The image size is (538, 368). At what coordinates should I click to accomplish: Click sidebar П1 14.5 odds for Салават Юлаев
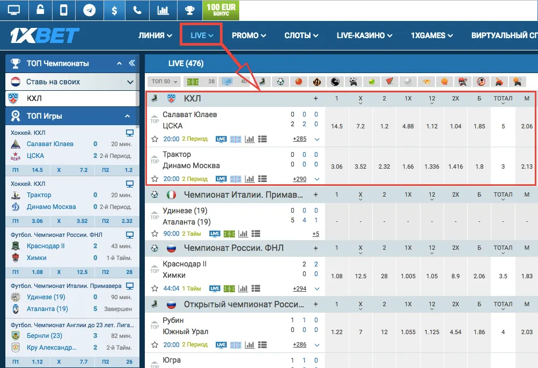click(28, 170)
